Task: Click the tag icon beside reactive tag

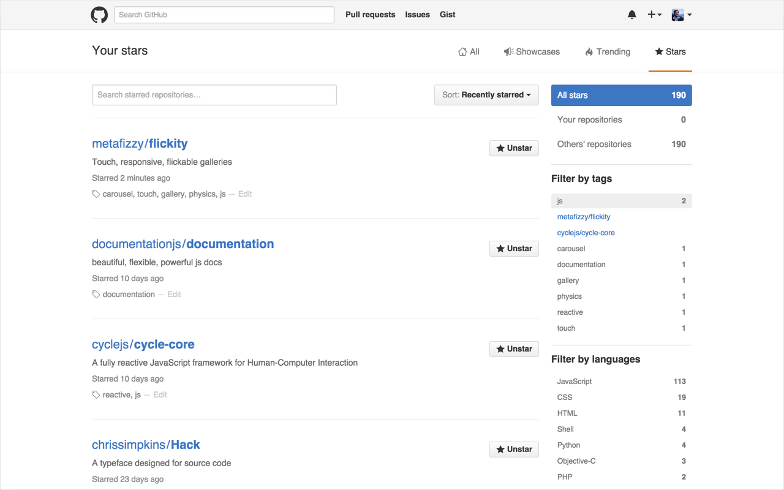Action: tap(96, 394)
